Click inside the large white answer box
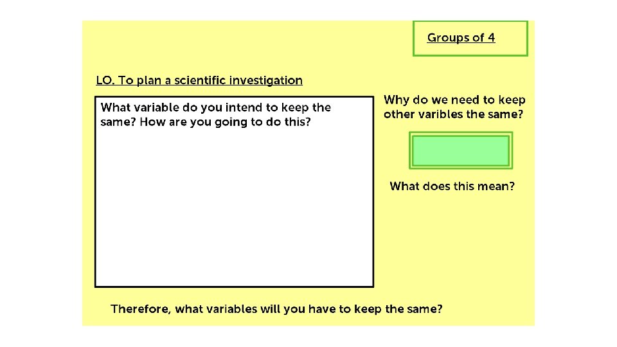The image size is (617, 347). tap(234, 204)
